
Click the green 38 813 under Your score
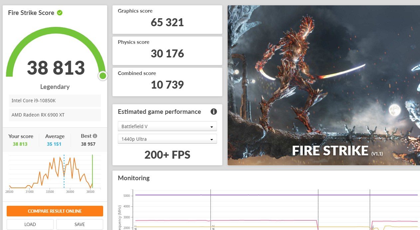pyautogui.click(x=20, y=144)
